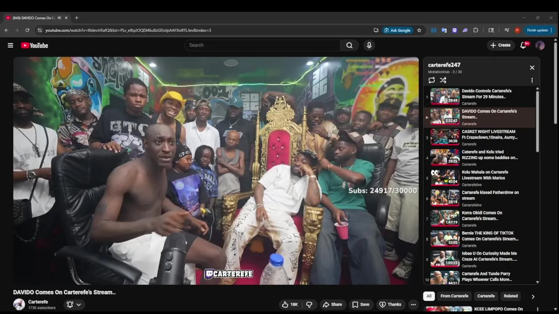The image size is (559, 314).
Task: Close the carterefe247 playlist panel
Action: click(532, 68)
